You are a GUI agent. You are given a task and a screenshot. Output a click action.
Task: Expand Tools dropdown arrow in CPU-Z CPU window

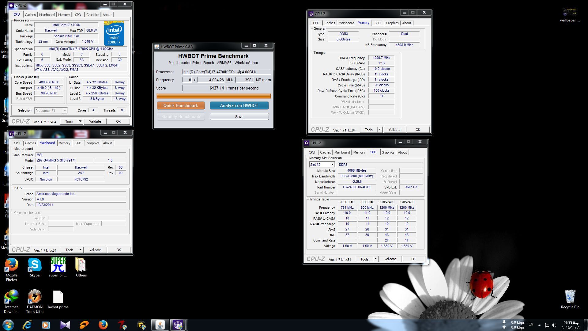tap(80, 121)
